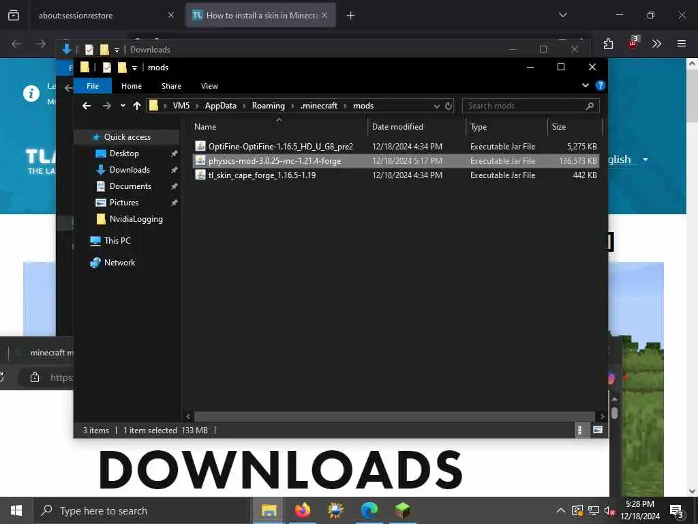This screenshot has width=698, height=524.
Task: Expand breadcrumb chevron after AppData
Action: coord(245,106)
